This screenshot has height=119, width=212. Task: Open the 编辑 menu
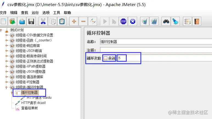(14, 13)
